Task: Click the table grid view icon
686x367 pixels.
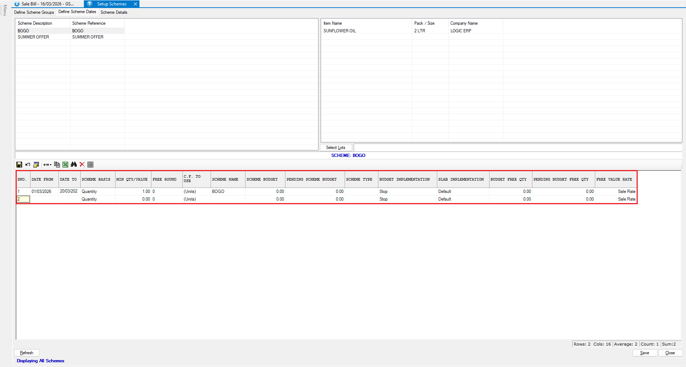Action: coord(90,165)
